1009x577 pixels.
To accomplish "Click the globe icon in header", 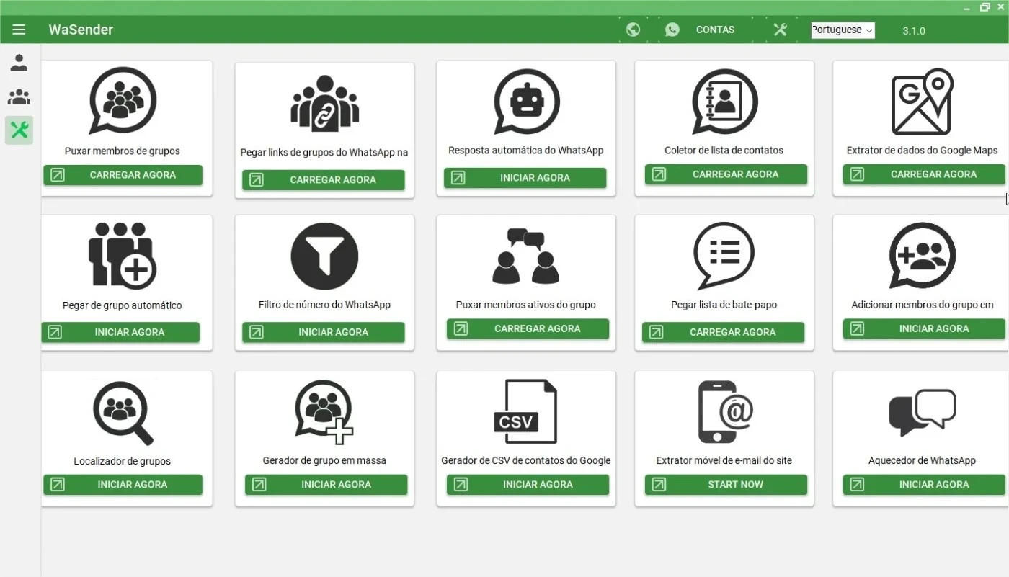I will point(633,30).
